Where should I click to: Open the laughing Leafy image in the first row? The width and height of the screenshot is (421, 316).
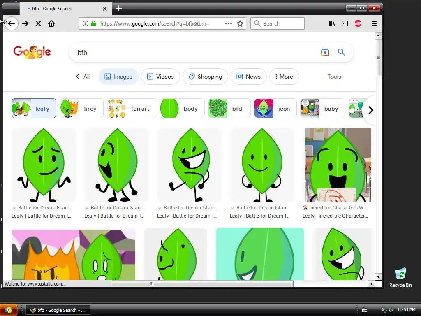[x=190, y=165]
